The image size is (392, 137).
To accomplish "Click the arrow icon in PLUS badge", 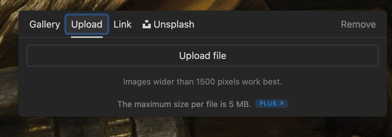I will coord(281,104).
